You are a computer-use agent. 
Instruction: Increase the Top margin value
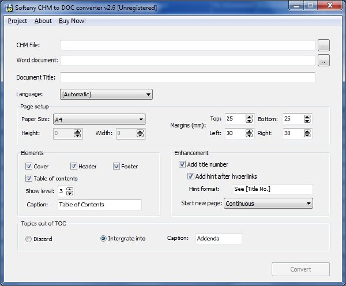[249, 116]
